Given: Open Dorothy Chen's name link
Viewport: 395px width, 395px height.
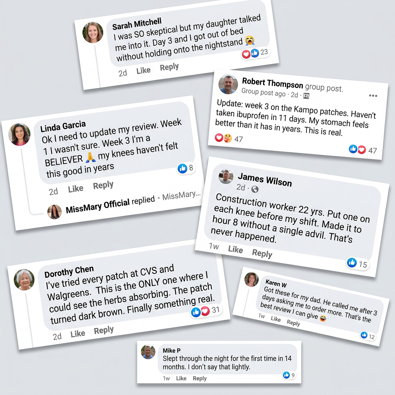Looking at the screenshot, I should coord(69,271).
